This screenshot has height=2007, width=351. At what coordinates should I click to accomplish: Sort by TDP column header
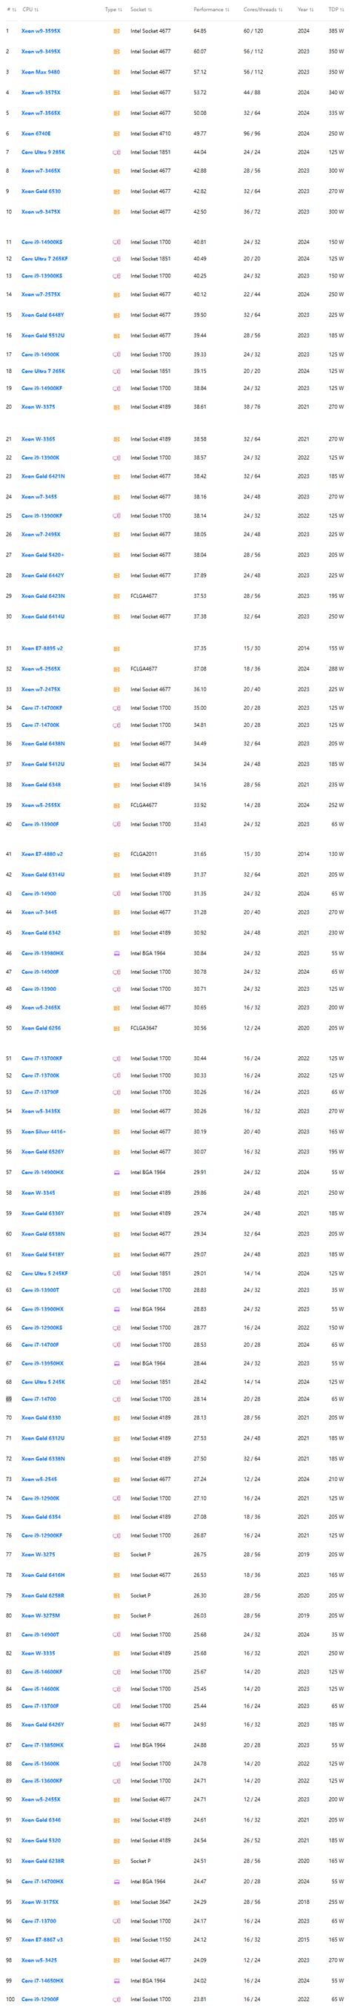click(x=335, y=10)
